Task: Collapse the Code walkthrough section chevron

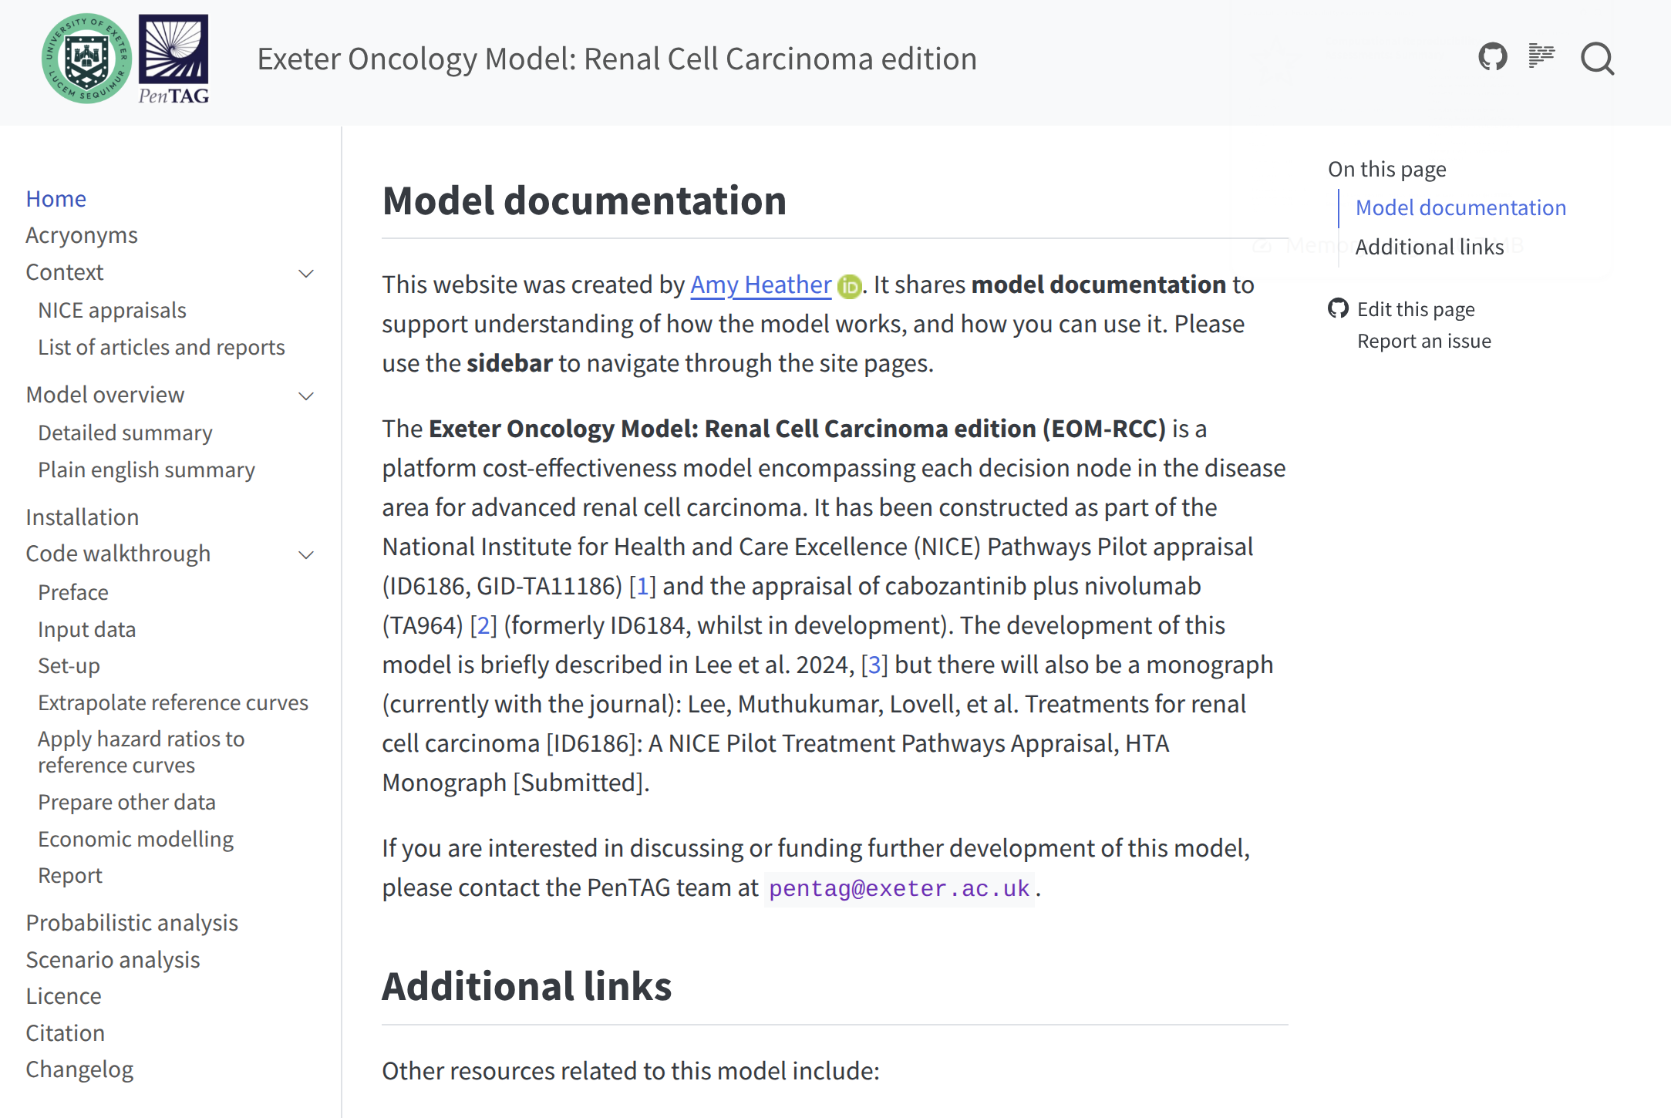Action: [306, 555]
